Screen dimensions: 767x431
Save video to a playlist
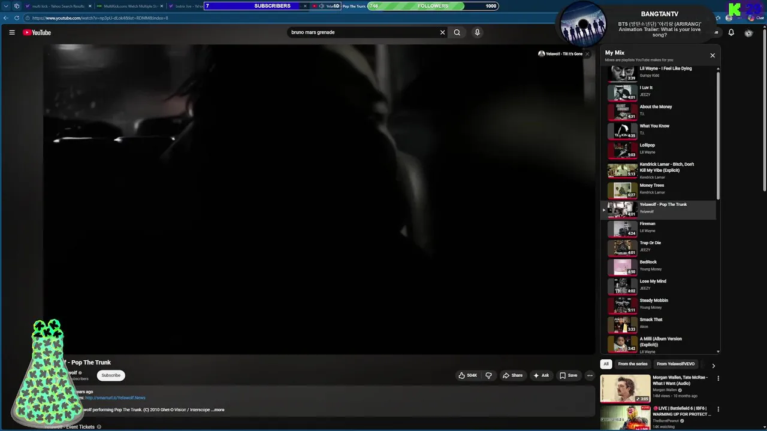[x=569, y=375]
